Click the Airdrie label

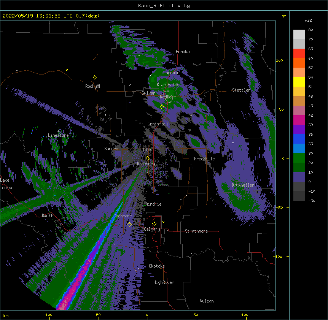click(153, 204)
